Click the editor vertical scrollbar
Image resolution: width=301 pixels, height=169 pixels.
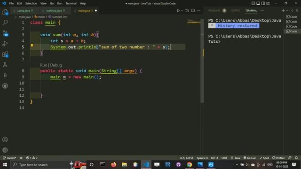pos(202,61)
